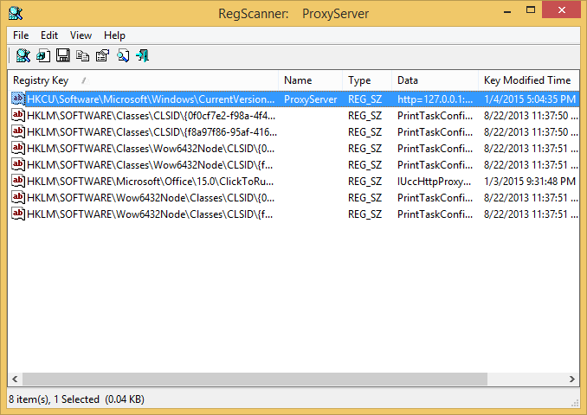
Task: Click value icon of CLSID\{0f0cf7e2-f98a-4f4 row
Action: point(18,115)
